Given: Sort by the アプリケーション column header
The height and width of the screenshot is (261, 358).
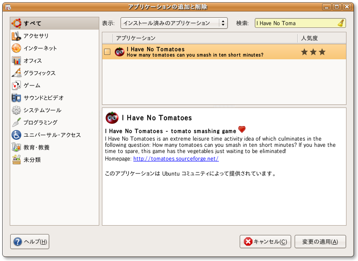Looking at the screenshot, I should point(205,38).
